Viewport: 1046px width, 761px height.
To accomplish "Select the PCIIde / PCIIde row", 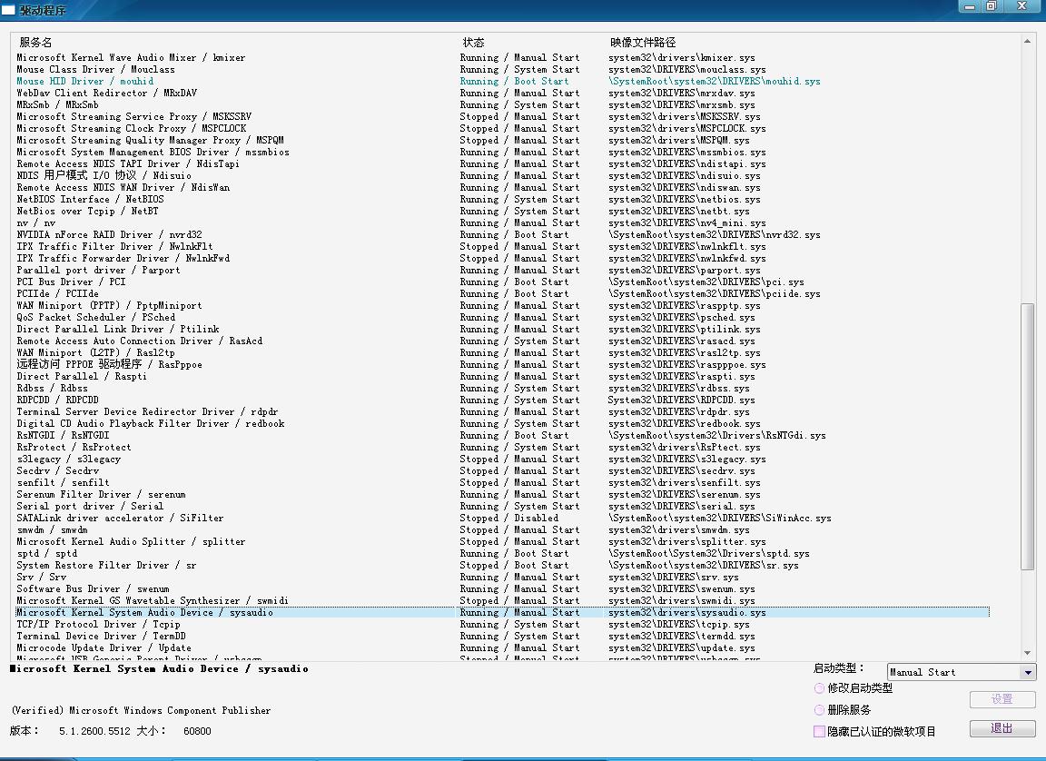I will (x=502, y=293).
